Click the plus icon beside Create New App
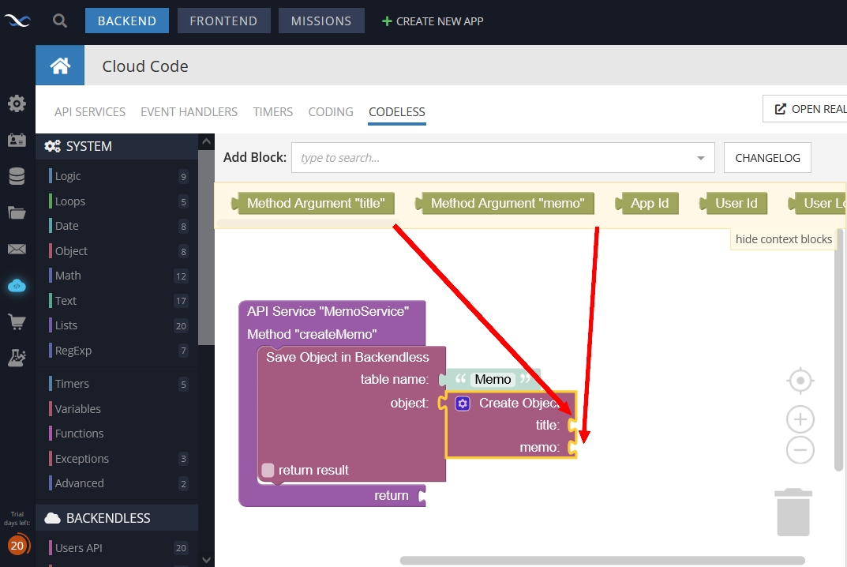 point(387,21)
